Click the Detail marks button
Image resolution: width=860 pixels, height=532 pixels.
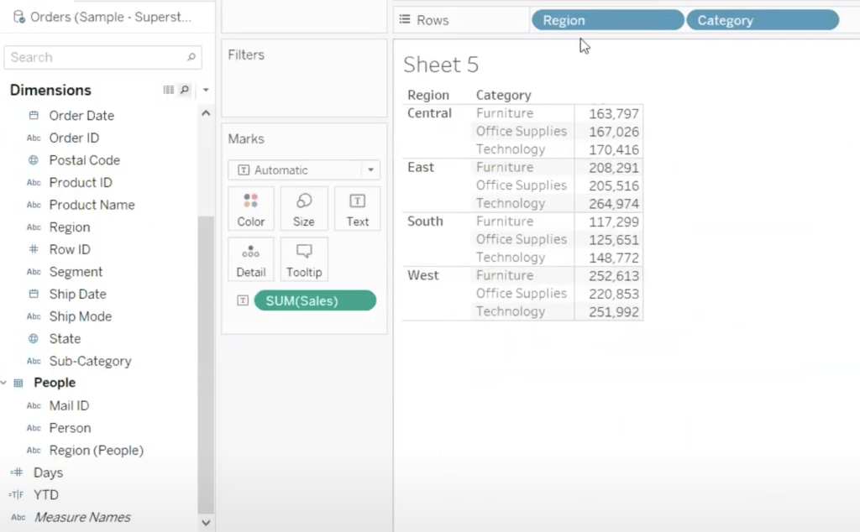click(x=250, y=259)
